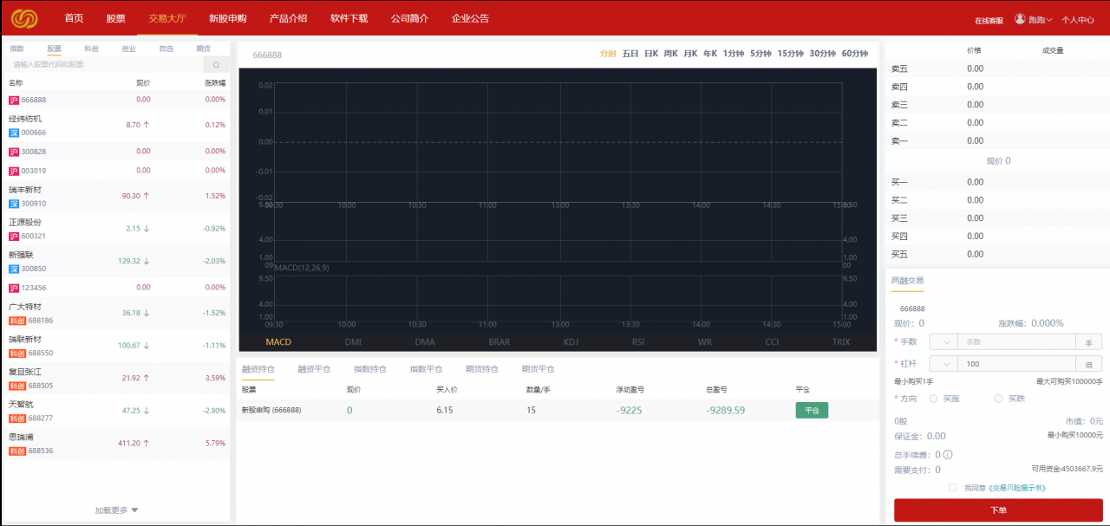Open the 手数 quantity dropdown
Image resolution: width=1110 pixels, height=526 pixels.
(943, 341)
